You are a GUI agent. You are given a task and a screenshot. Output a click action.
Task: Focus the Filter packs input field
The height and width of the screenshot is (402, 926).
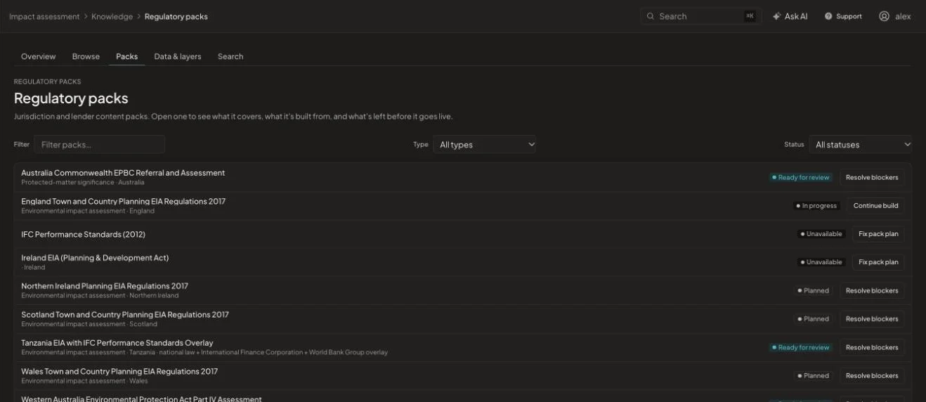tap(100, 145)
